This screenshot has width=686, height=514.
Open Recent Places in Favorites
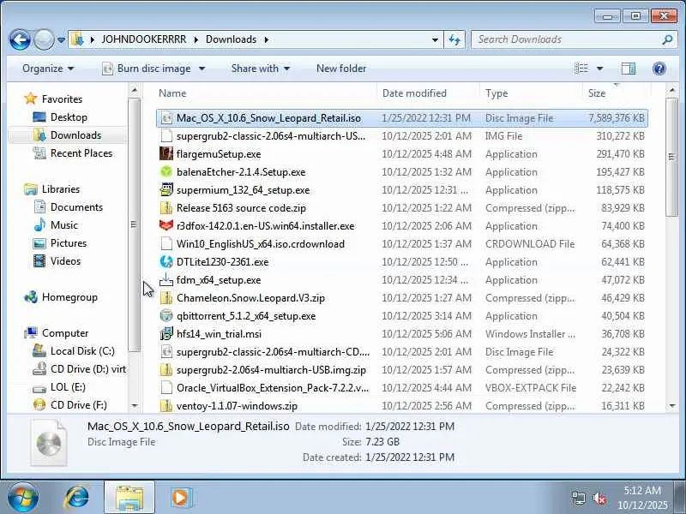[x=81, y=153]
